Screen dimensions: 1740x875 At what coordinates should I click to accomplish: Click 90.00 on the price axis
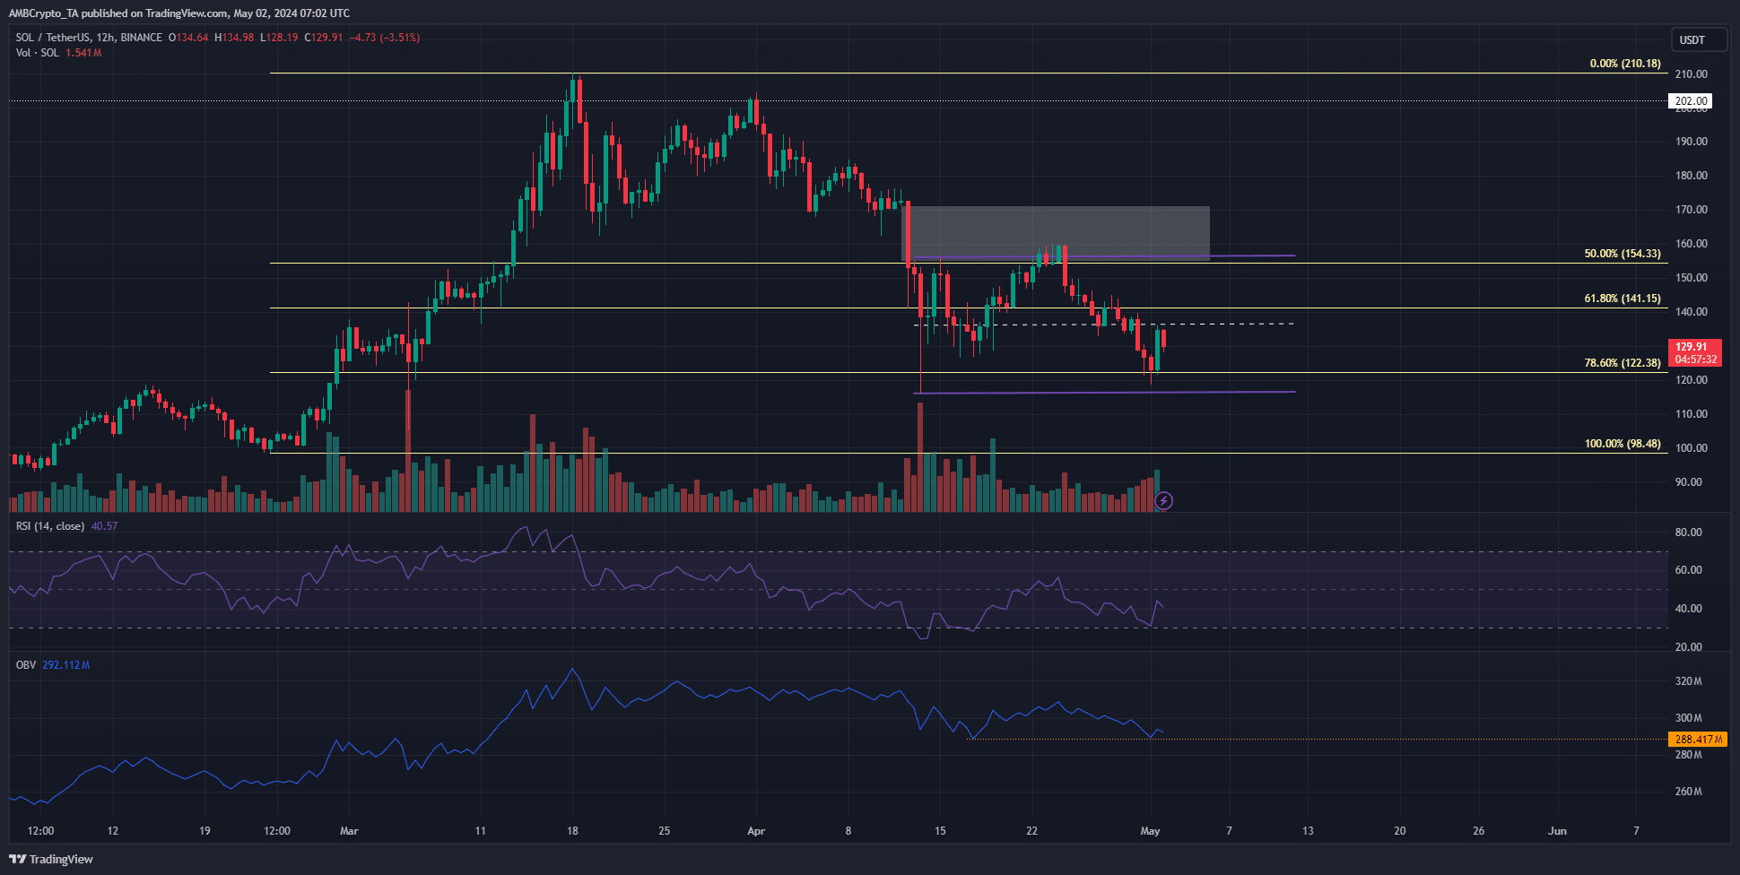(1689, 482)
